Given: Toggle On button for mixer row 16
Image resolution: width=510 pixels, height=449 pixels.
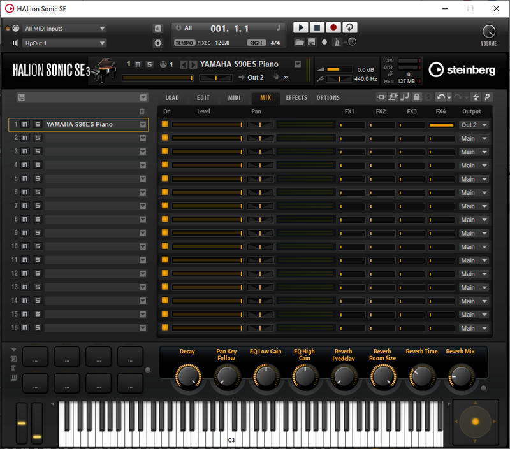Looking at the screenshot, I should pos(165,327).
